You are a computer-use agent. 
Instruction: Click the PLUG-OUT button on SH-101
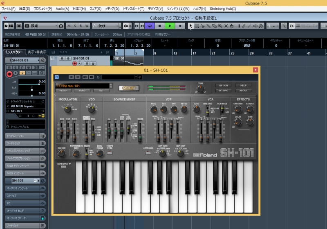point(129,88)
